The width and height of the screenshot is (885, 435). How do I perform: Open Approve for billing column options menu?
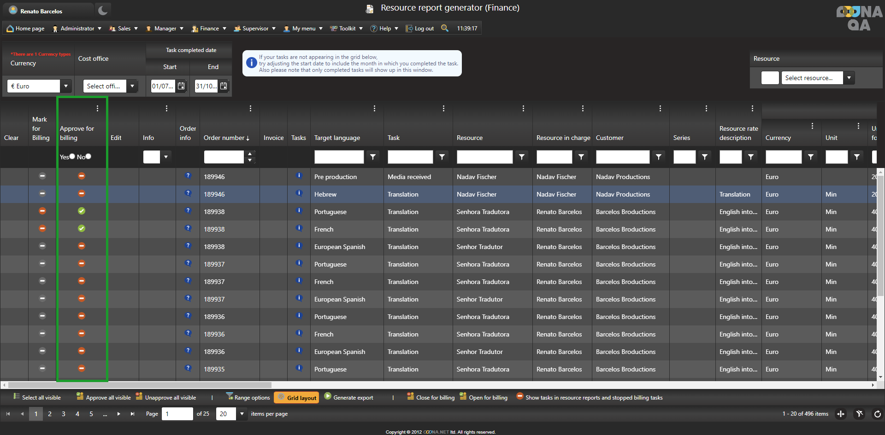97,109
